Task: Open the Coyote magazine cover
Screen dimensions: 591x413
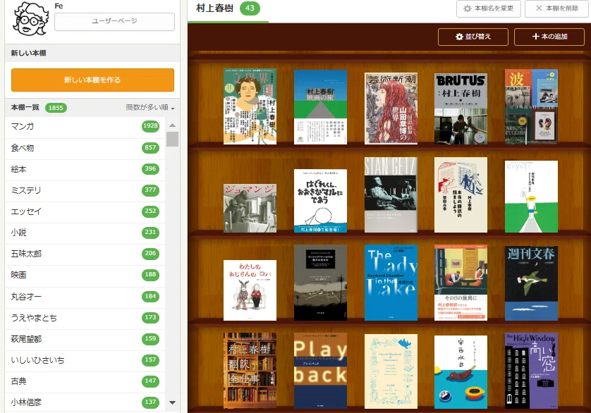Action: click(532, 197)
